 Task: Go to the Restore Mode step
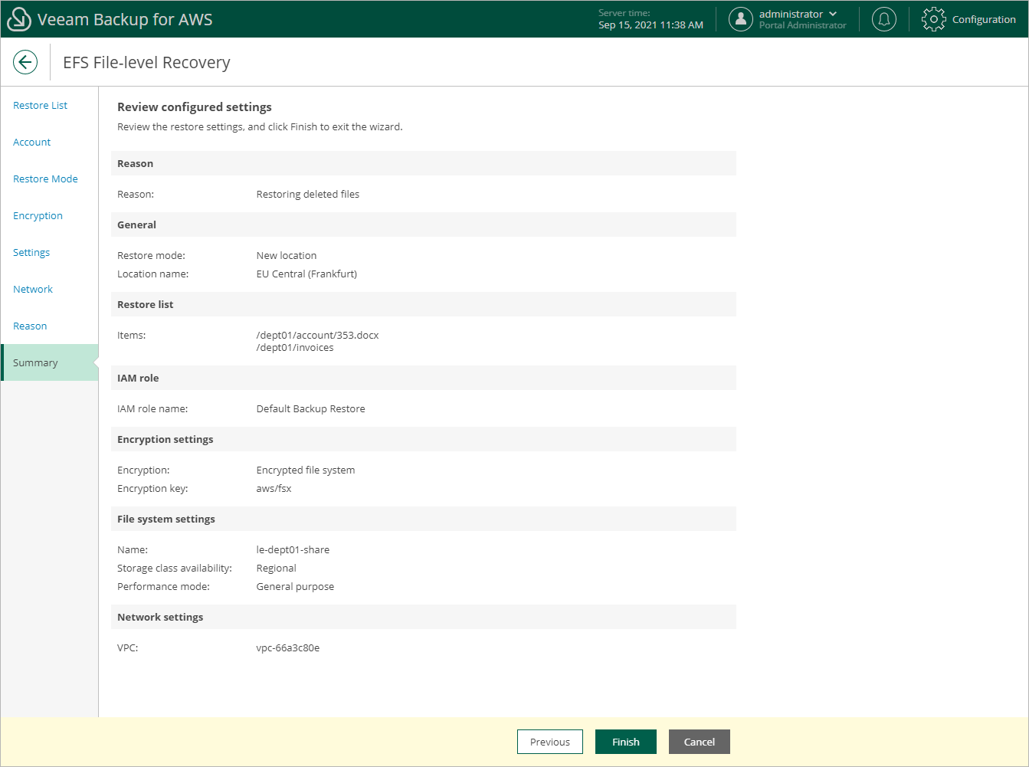(45, 179)
